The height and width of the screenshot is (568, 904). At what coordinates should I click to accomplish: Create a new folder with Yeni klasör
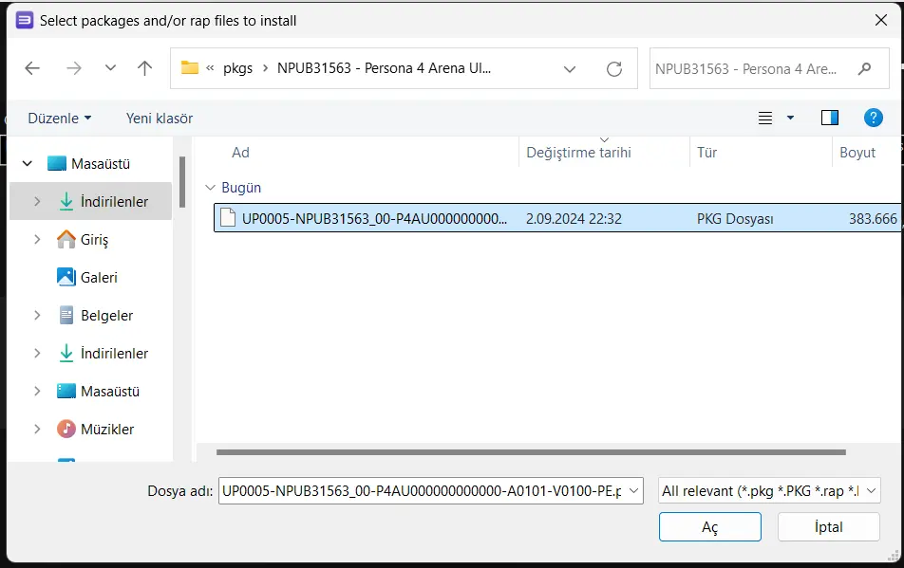click(x=160, y=118)
